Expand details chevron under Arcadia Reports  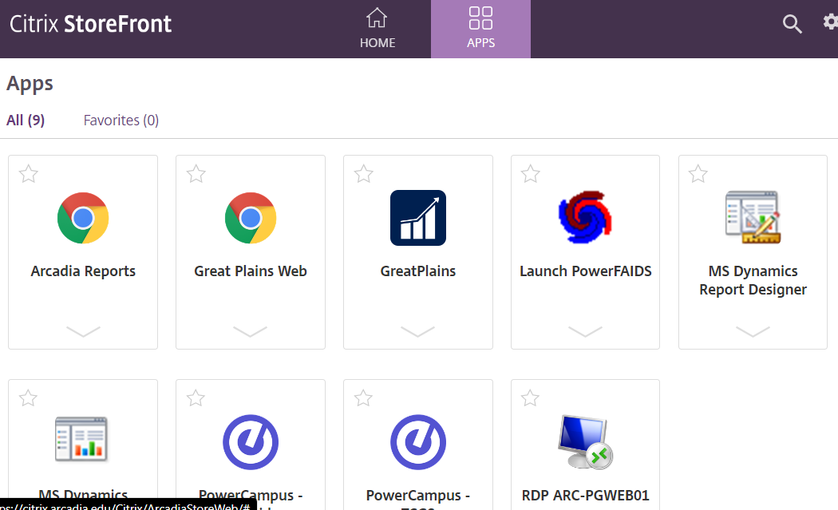point(83,331)
